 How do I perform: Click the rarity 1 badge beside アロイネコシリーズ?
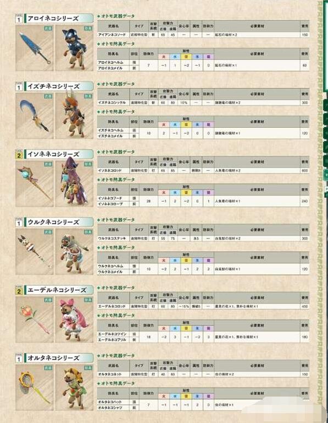(19, 19)
